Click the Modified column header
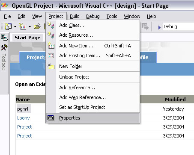The image size is (194, 155). 175,99
